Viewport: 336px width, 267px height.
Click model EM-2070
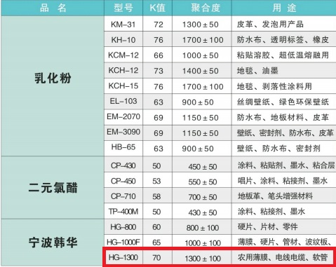point(123,116)
